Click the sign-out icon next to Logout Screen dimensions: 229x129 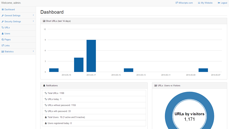point(219,3)
